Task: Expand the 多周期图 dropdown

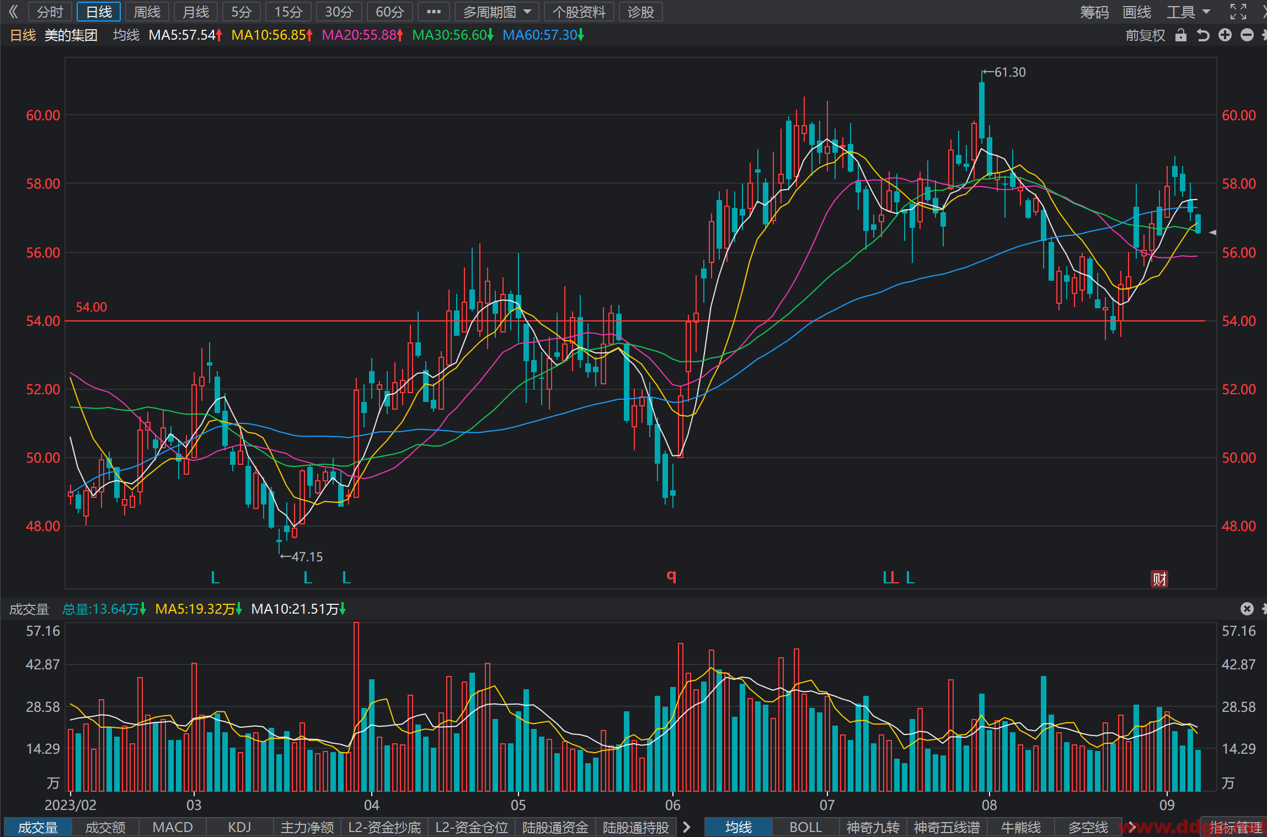Action: pos(496,12)
